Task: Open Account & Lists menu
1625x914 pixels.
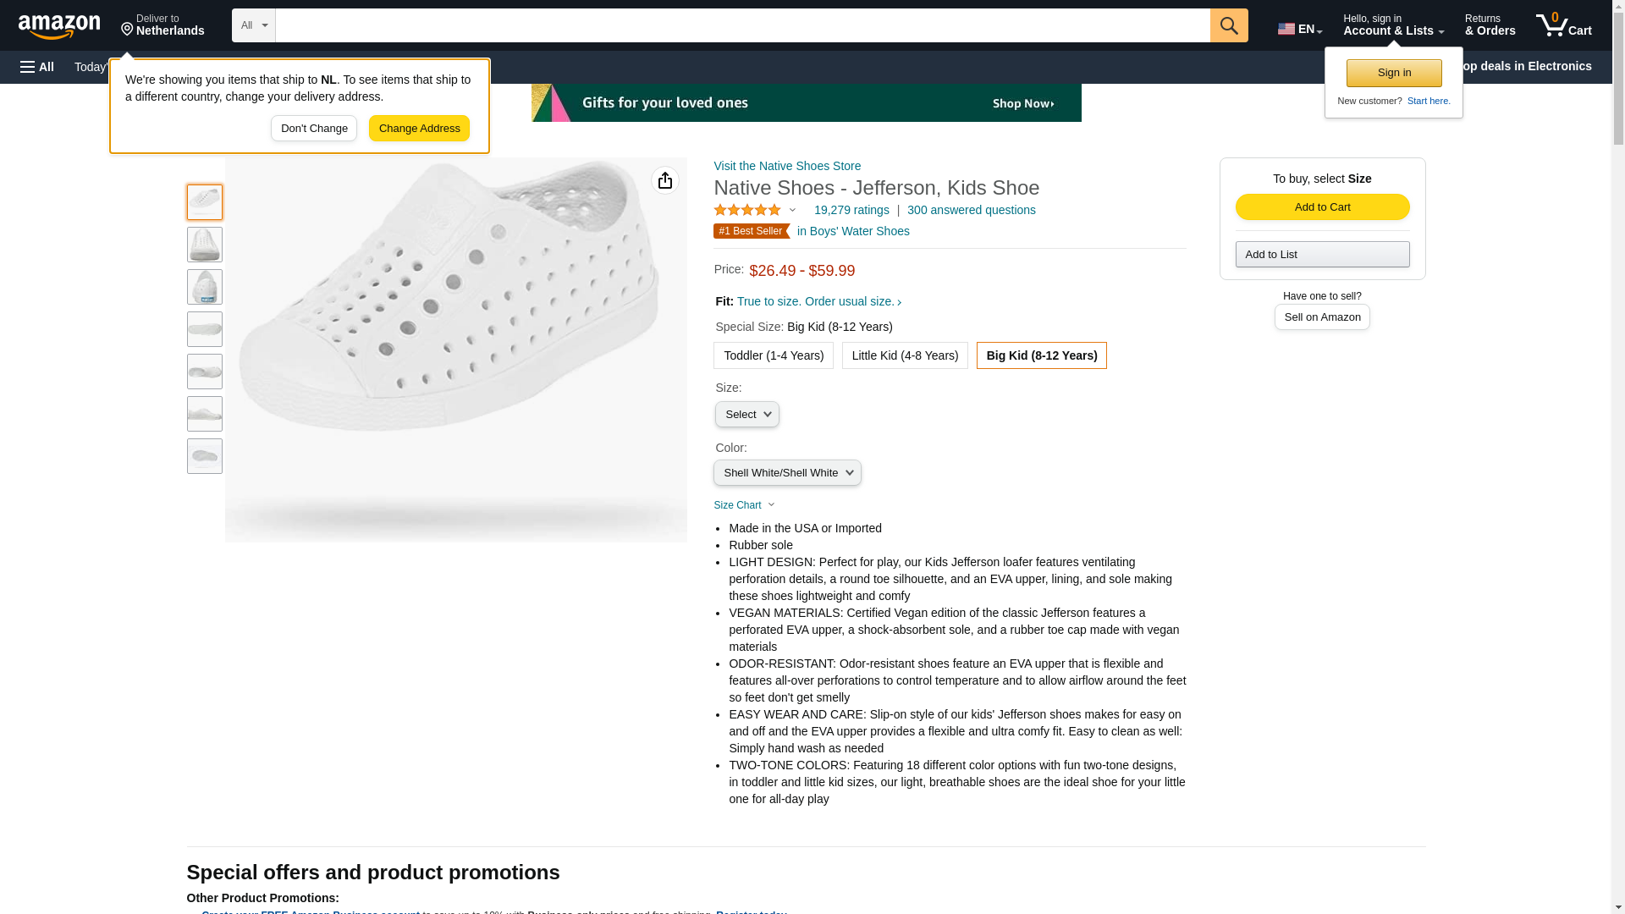Action: pos(1392,25)
